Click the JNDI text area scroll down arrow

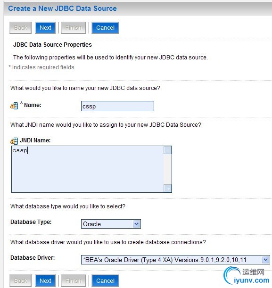167,188
